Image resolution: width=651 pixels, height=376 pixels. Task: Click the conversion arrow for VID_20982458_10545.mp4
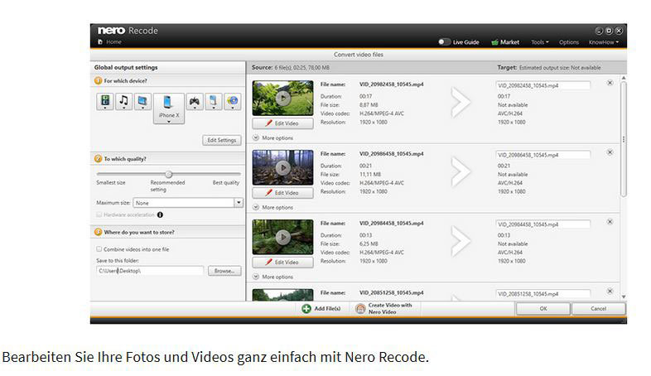coord(461,102)
